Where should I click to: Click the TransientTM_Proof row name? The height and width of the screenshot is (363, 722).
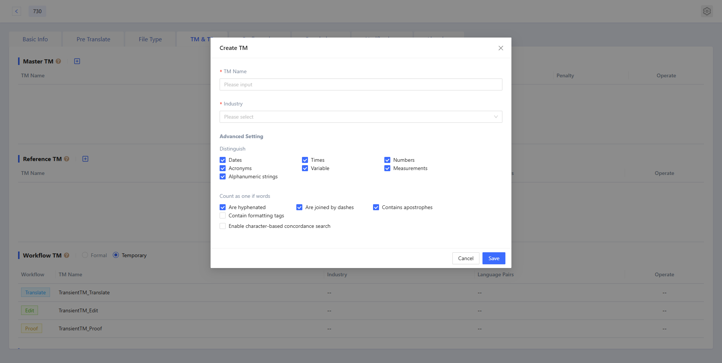point(80,328)
